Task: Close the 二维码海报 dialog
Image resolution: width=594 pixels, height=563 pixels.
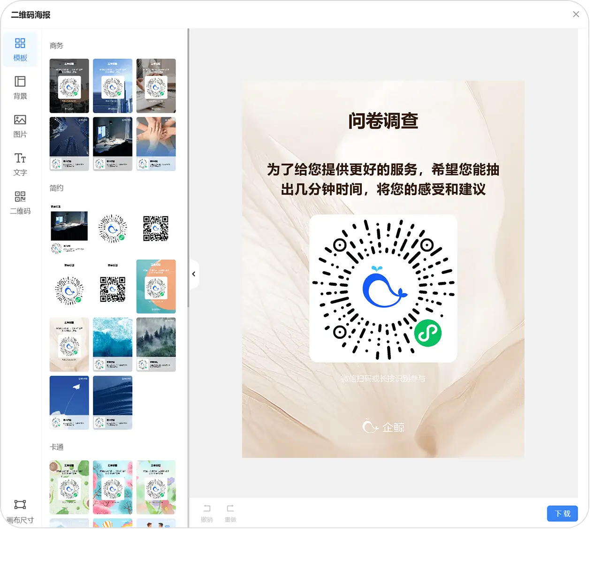Action: tap(576, 15)
